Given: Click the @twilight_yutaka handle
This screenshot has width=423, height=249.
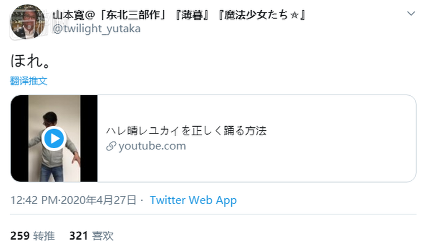Looking at the screenshot, I should (x=96, y=29).
